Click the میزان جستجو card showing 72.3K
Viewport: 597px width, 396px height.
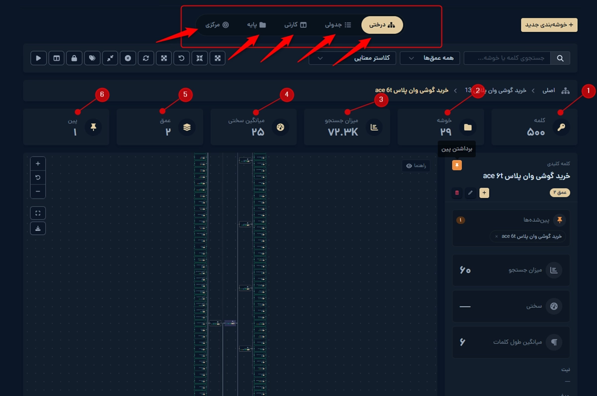tap(347, 127)
